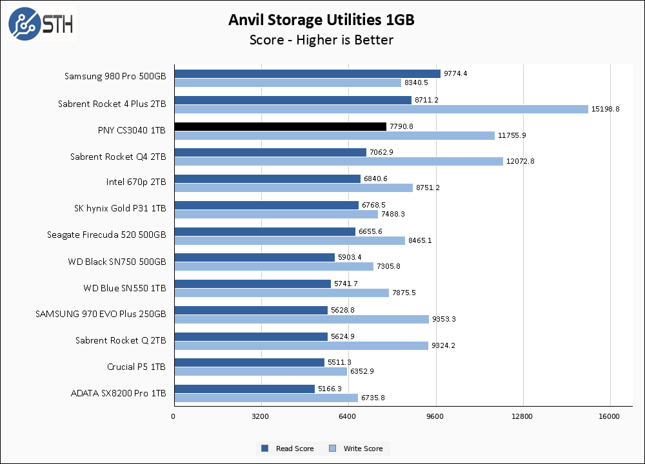Click the value 7875.5
645x464 pixels.
tap(404, 293)
